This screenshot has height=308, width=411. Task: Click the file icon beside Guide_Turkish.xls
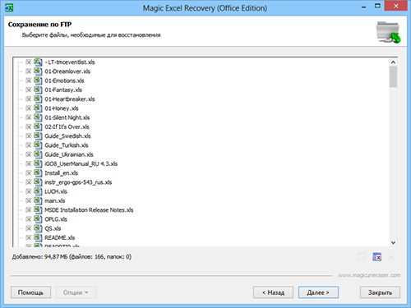click(x=38, y=145)
